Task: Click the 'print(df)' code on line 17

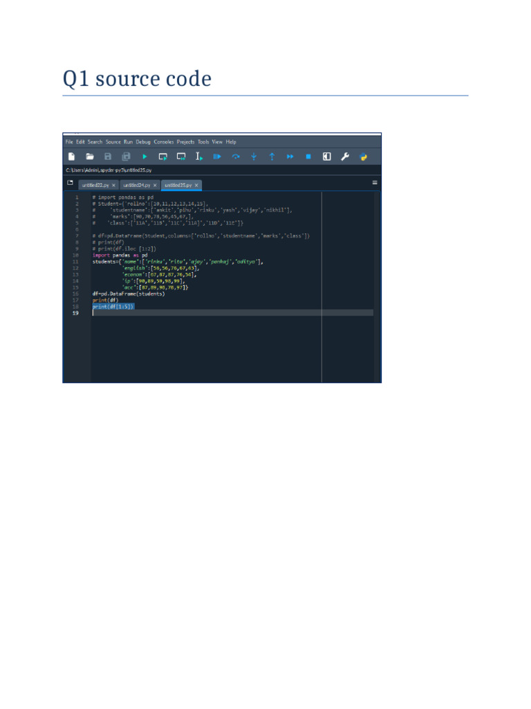Action: click(x=105, y=300)
